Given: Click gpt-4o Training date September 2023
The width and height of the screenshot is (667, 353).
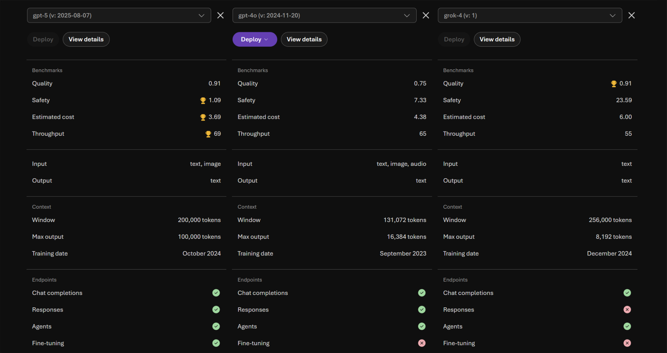Looking at the screenshot, I should pyautogui.click(x=403, y=253).
